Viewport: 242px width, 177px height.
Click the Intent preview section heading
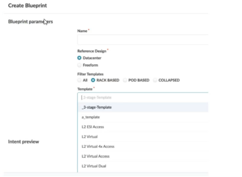tap(23, 142)
